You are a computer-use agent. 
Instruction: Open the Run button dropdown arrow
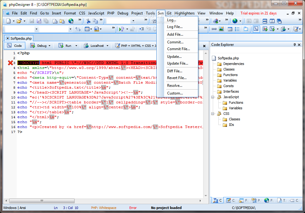[x=76, y=46]
